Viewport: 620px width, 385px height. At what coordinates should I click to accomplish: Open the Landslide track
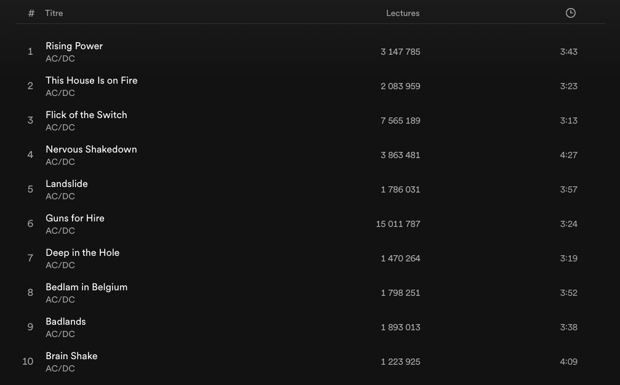coord(66,184)
